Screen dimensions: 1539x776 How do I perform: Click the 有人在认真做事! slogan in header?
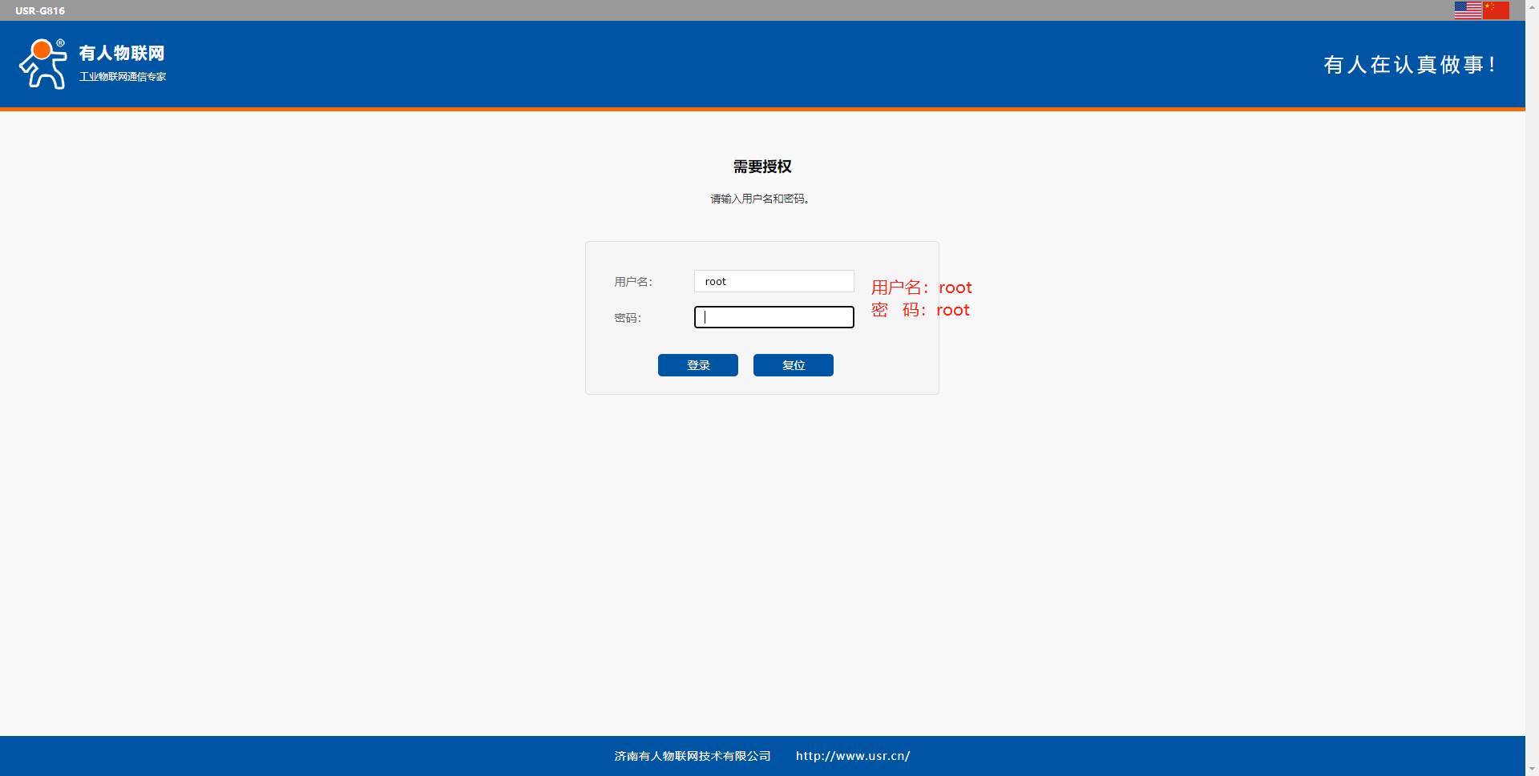point(1409,65)
